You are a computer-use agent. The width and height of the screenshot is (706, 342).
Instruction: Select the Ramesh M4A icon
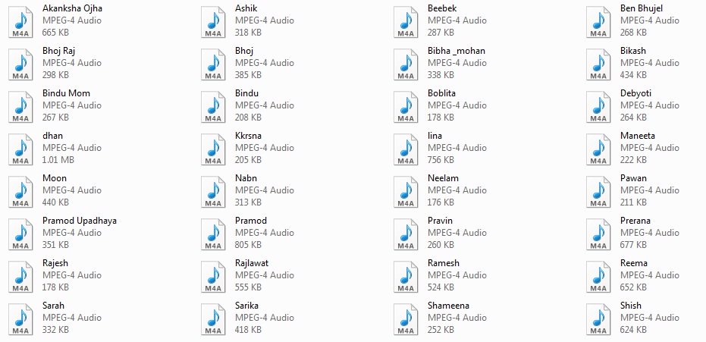(x=406, y=277)
